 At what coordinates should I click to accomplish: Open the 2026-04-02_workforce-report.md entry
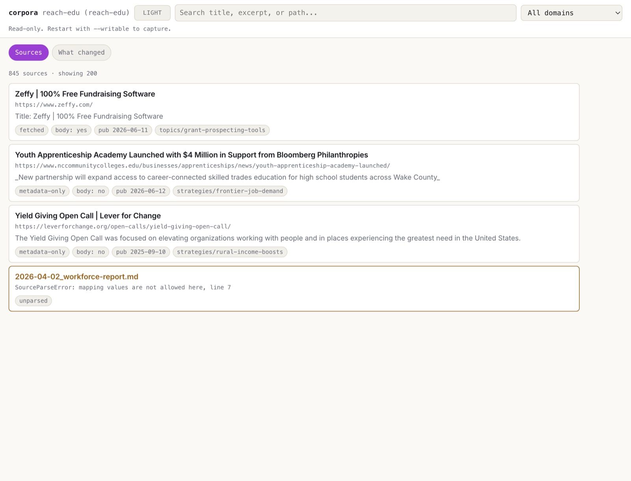[x=77, y=277]
